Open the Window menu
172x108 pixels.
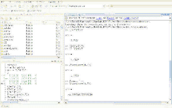point(52,2)
